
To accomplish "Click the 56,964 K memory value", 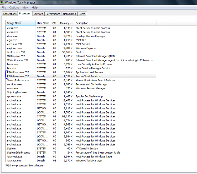I will coord(67,52).
